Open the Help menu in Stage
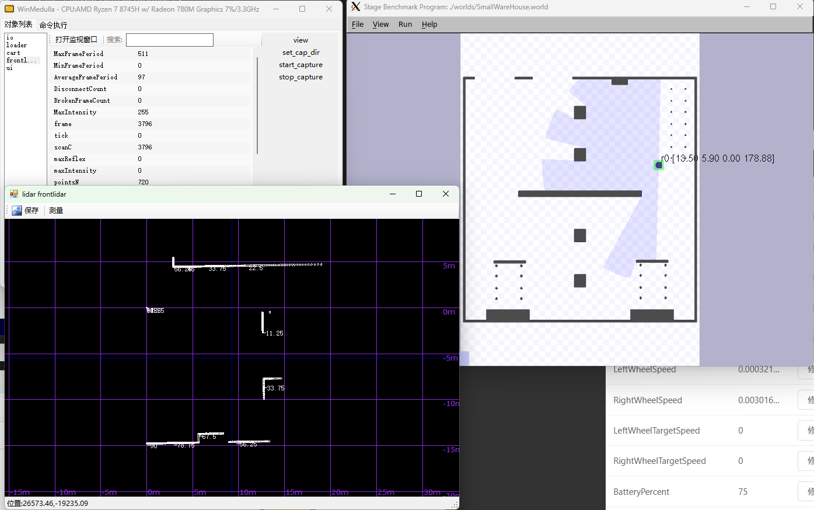The width and height of the screenshot is (814, 510). [x=429, y=24]
